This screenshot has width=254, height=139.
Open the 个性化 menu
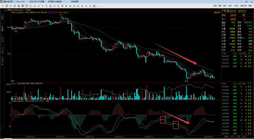(236, 6)
